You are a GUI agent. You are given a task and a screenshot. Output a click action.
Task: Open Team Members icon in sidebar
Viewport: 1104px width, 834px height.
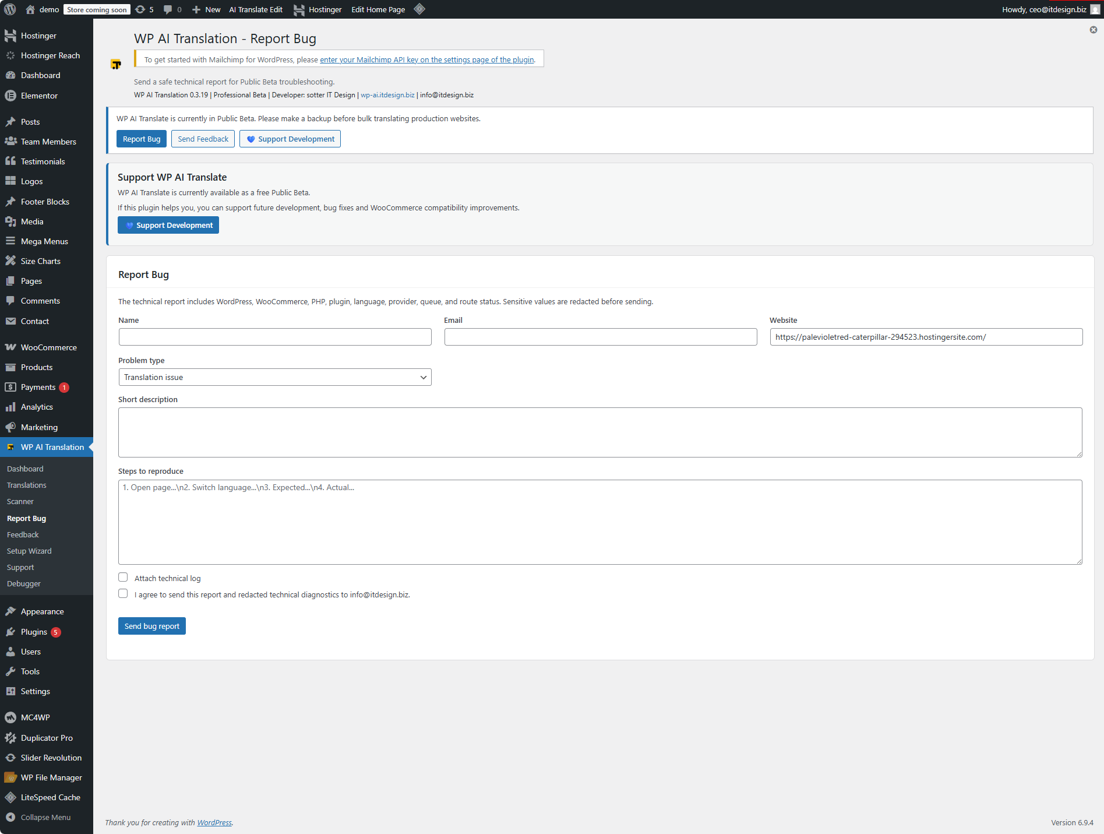point(10,142)
